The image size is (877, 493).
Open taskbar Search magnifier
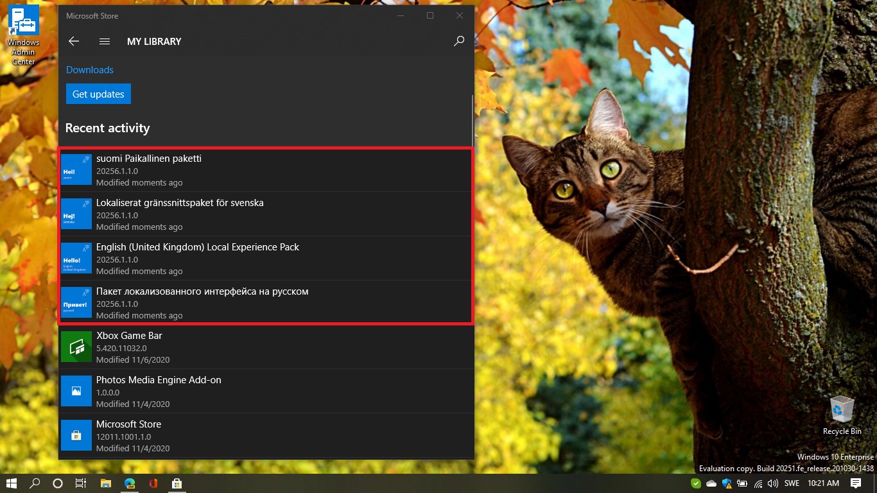point(35,483)
